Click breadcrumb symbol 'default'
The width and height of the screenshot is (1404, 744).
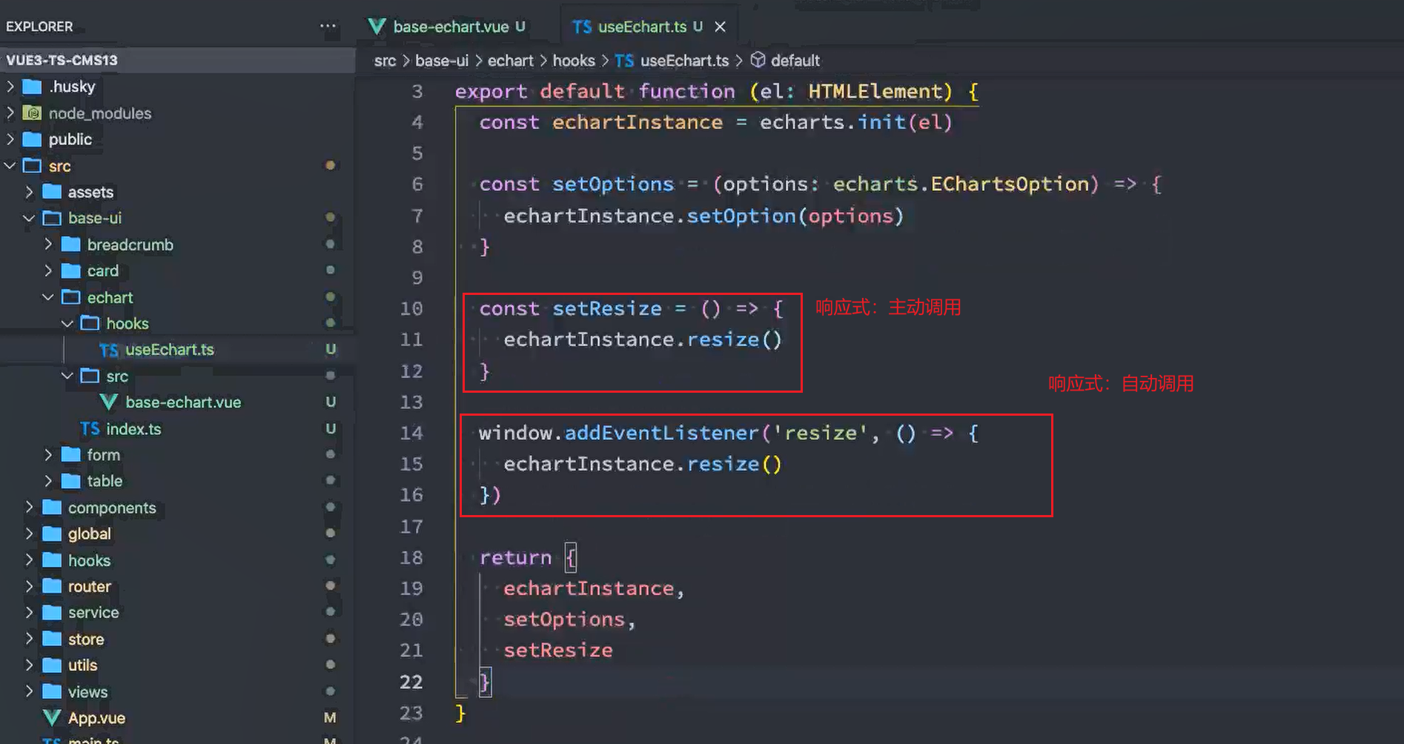[795, 61]
